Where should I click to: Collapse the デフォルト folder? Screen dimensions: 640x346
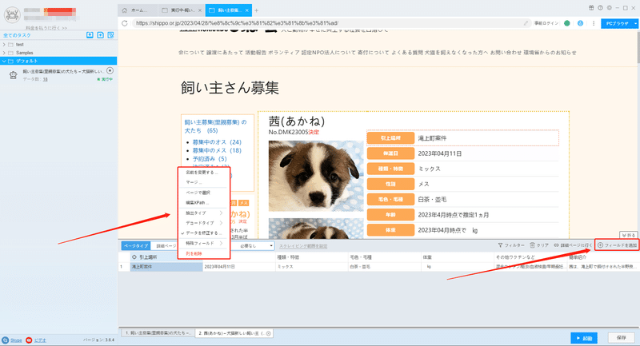point(4,61)
